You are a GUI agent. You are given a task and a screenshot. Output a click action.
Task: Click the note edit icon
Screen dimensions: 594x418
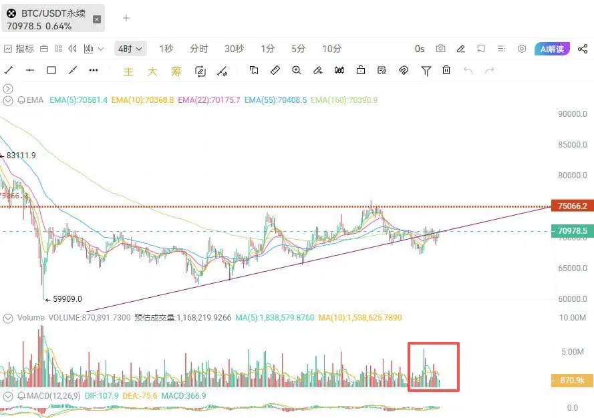tap(382, 70)
